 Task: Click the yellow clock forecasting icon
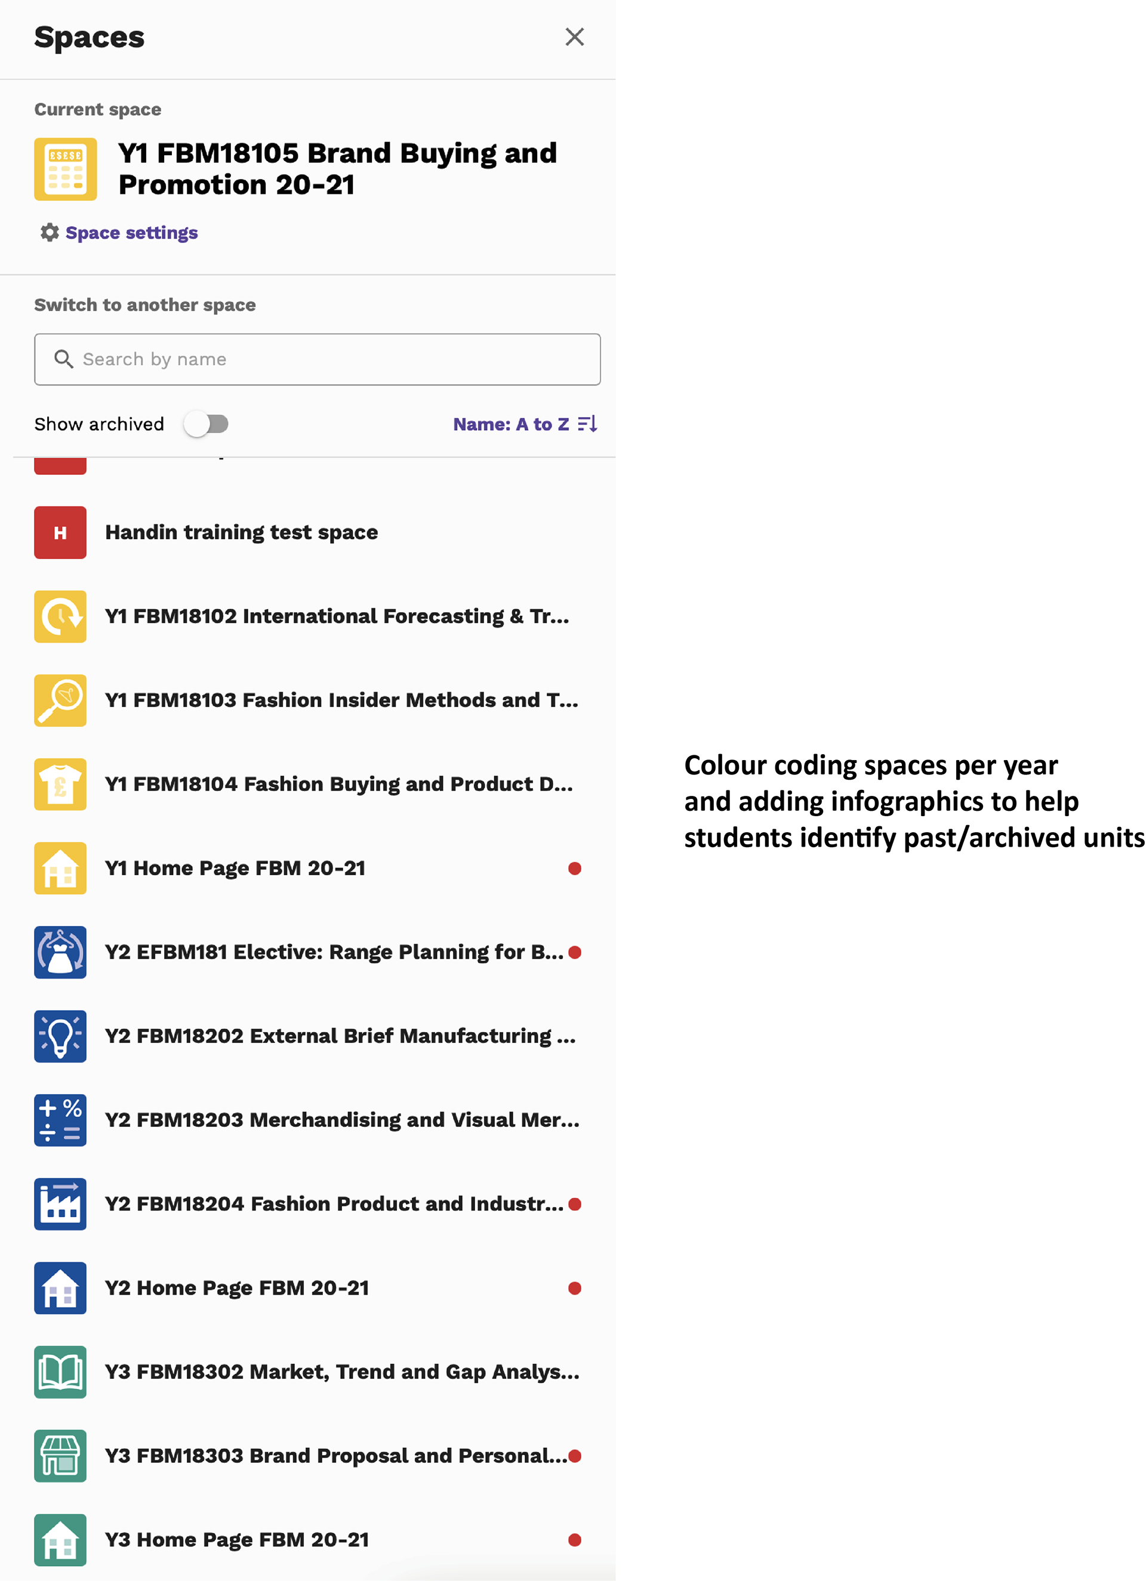pos(60,617)
